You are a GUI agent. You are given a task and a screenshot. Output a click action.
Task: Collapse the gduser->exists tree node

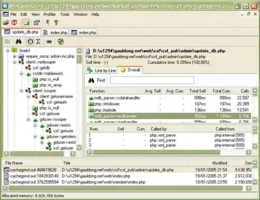pyautogui.click(x=35, y=125)
